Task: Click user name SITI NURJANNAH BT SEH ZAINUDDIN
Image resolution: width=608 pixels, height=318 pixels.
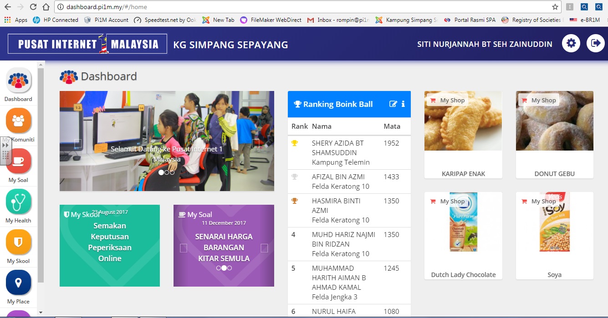Action: 485,44
